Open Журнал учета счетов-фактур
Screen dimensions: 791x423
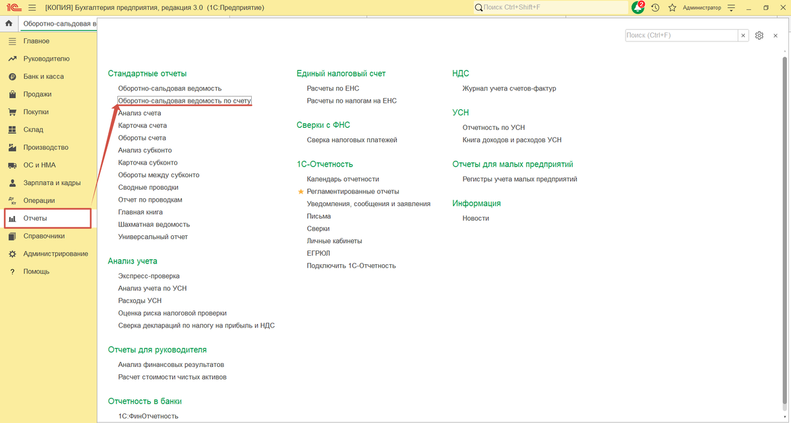click(510, 88)
